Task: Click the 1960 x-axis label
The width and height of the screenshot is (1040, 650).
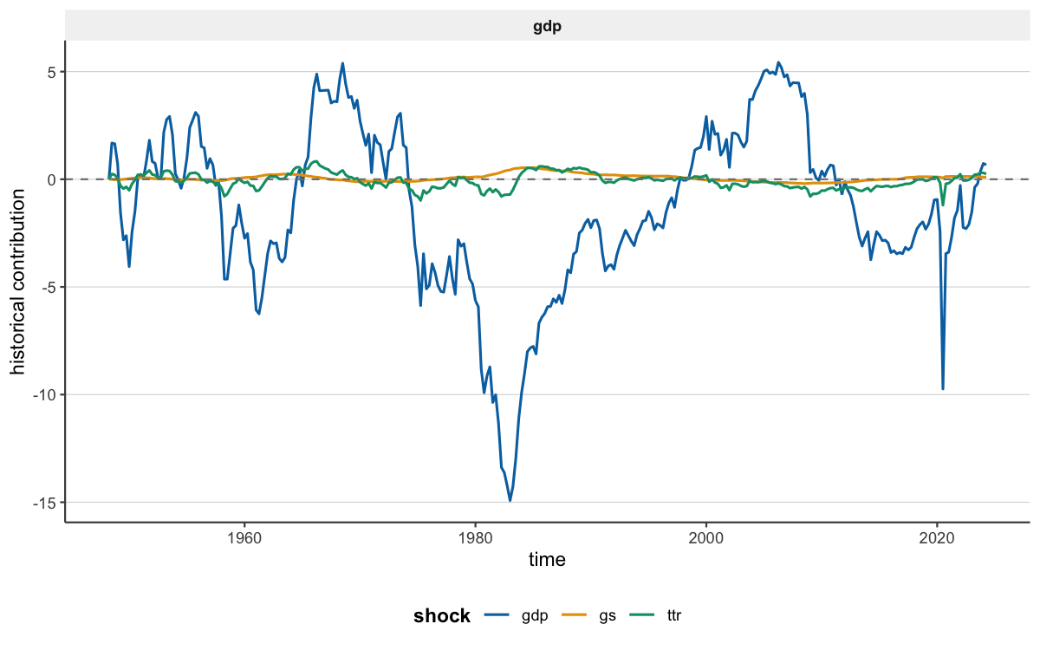Action: [244, 537]
